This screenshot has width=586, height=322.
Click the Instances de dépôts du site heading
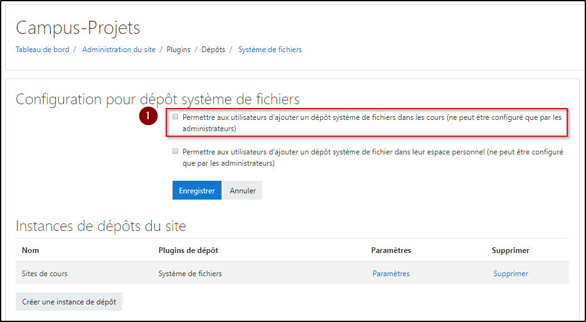click(x=100, y=226)
